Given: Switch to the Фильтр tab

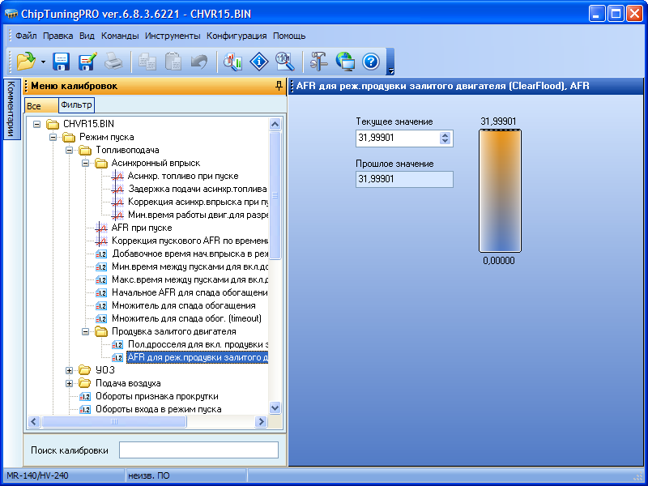Looking at the screenshot, I should click(76, 105).
